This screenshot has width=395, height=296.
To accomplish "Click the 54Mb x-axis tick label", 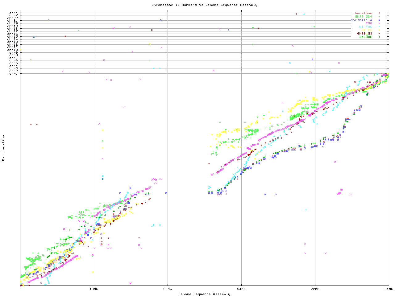I will point(241,289).
